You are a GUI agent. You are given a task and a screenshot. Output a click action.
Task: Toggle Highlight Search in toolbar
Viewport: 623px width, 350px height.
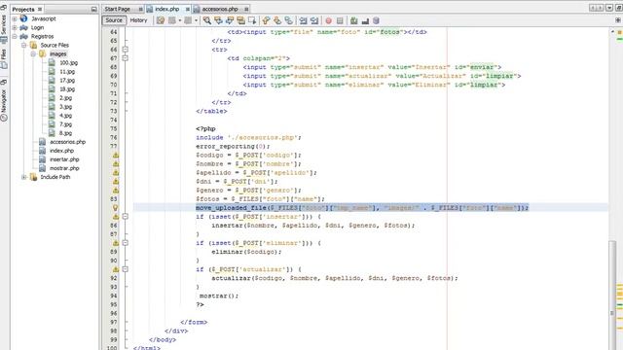pos(240,20)
